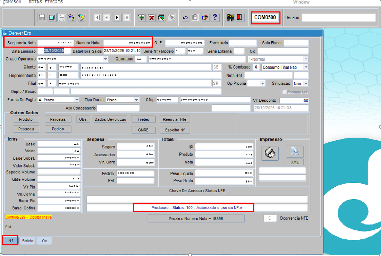This screenshot has width=381, height=256.
Task: Click the green plus insert record icon
Action: pos(141,17)
